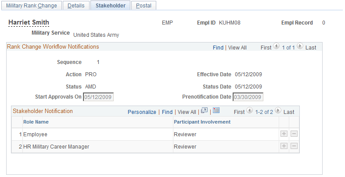Add a row after HR Military Career Manager
Screen dimensions: 345x177
(x=284, y=146)
